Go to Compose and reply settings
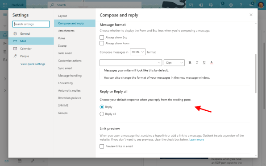 (x=75, y=23)
